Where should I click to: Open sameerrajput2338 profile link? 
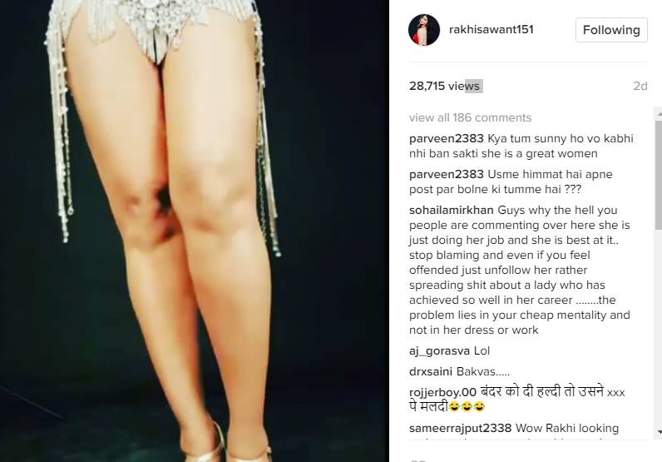(460, 428)
